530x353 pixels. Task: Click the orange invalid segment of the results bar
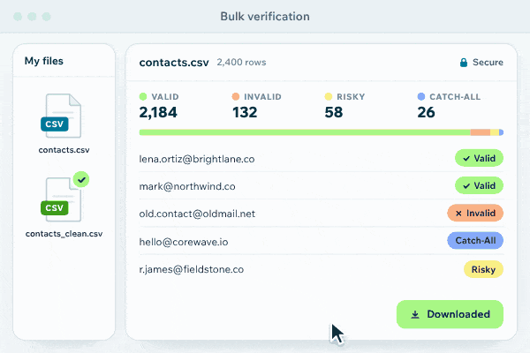(x=481, y=132)
